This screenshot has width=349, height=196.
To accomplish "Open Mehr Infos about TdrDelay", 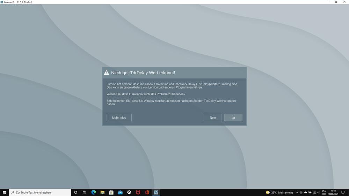I will tap(119, 118).
